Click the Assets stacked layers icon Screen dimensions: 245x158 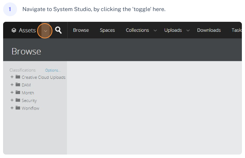14,30
